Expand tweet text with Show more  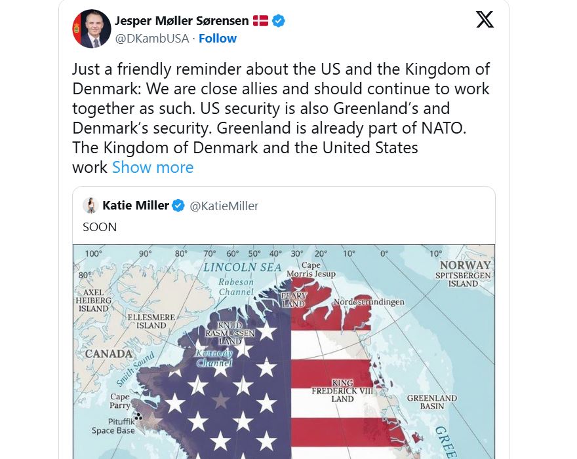[153, 168]
